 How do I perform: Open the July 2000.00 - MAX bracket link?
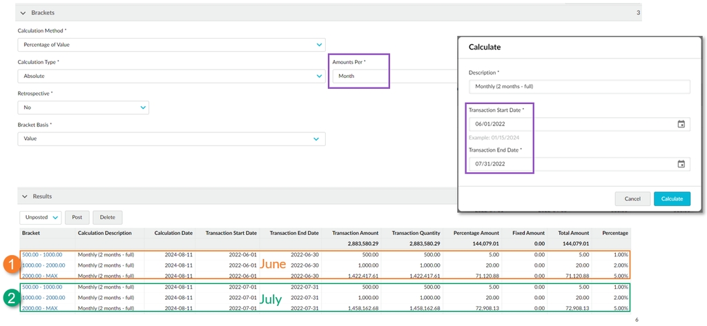pyautogui.click(x=39, y=308)
